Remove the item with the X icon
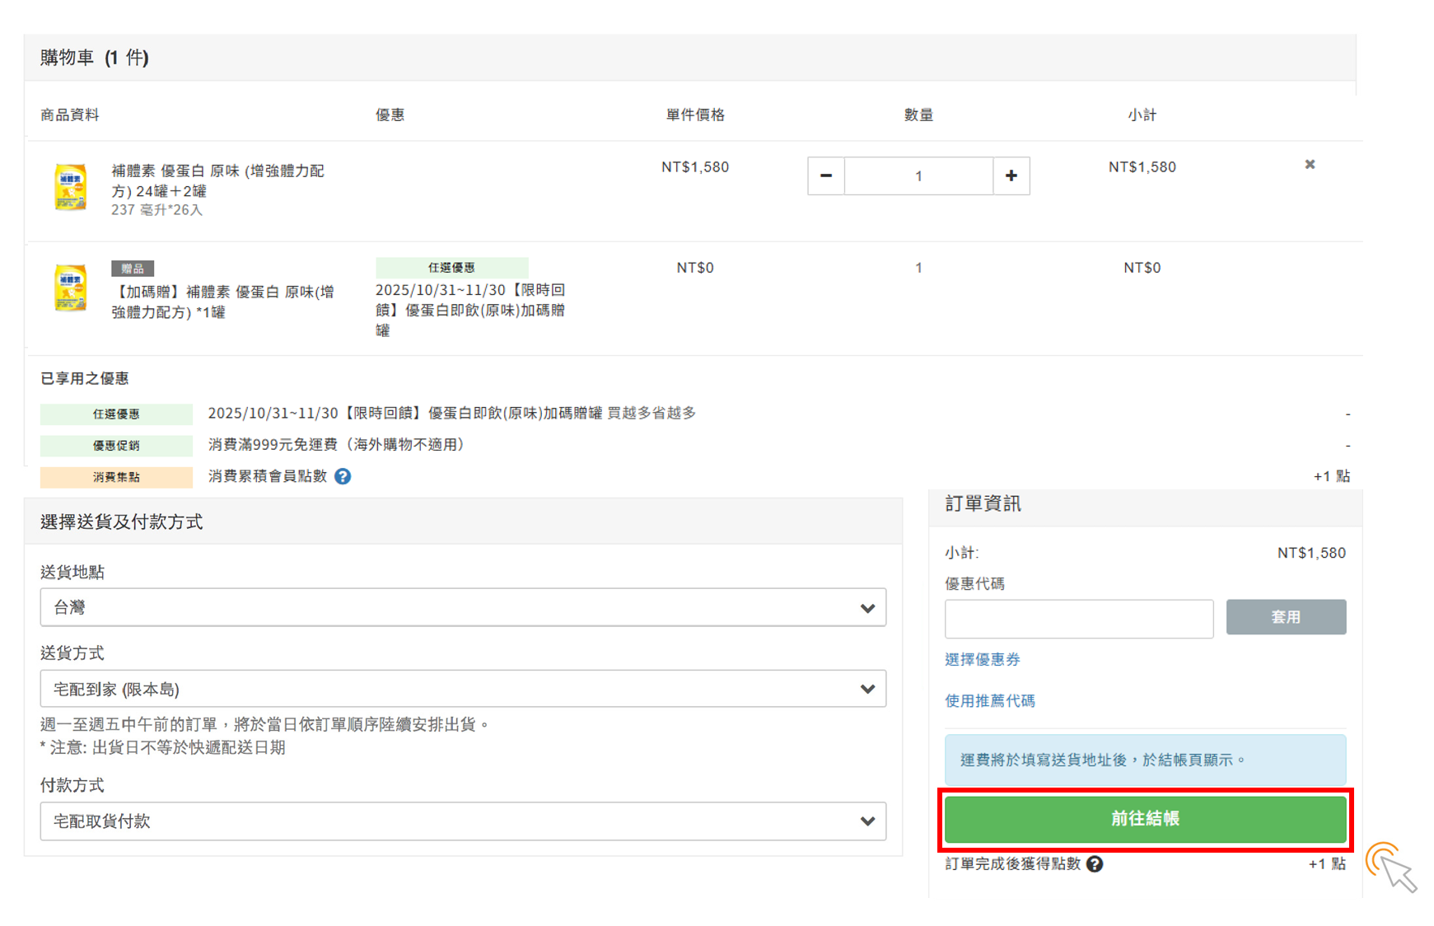Viewport: 1434px width, 926px height. point(1310,165)
